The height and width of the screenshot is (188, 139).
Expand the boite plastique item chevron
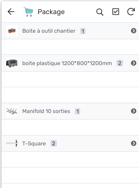[x=134, y=63]
